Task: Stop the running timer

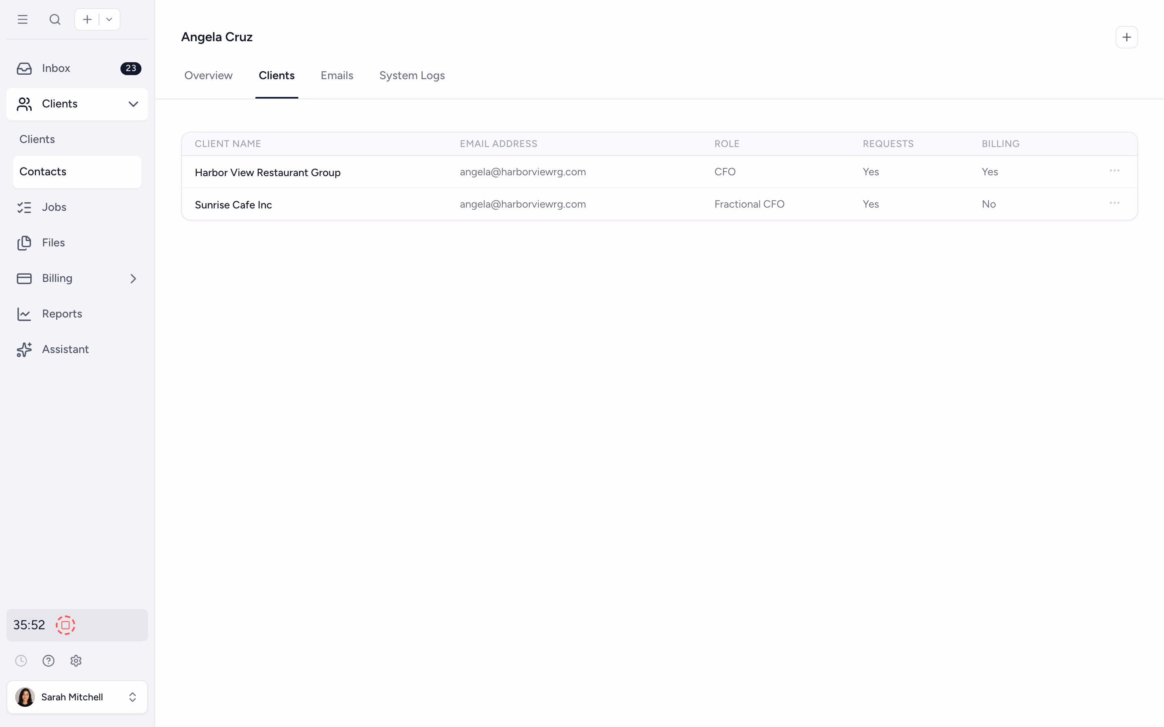Action: (65, 625)
